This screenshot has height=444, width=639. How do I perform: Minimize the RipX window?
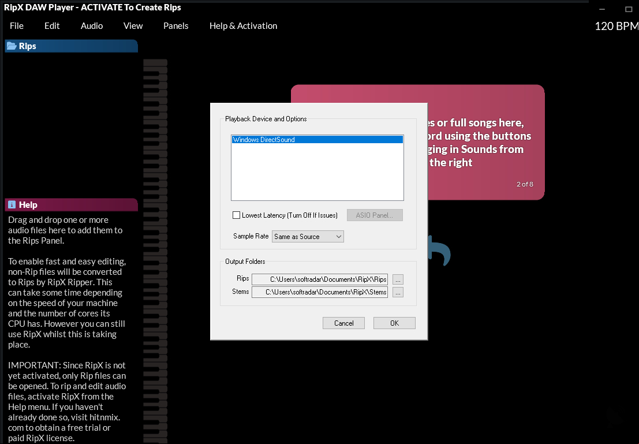pos(602,9)
